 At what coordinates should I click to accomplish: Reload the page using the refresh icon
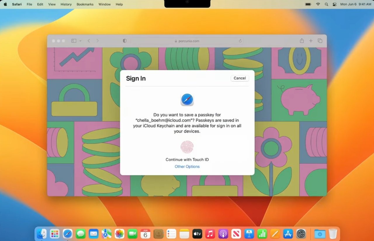(240, 41)
